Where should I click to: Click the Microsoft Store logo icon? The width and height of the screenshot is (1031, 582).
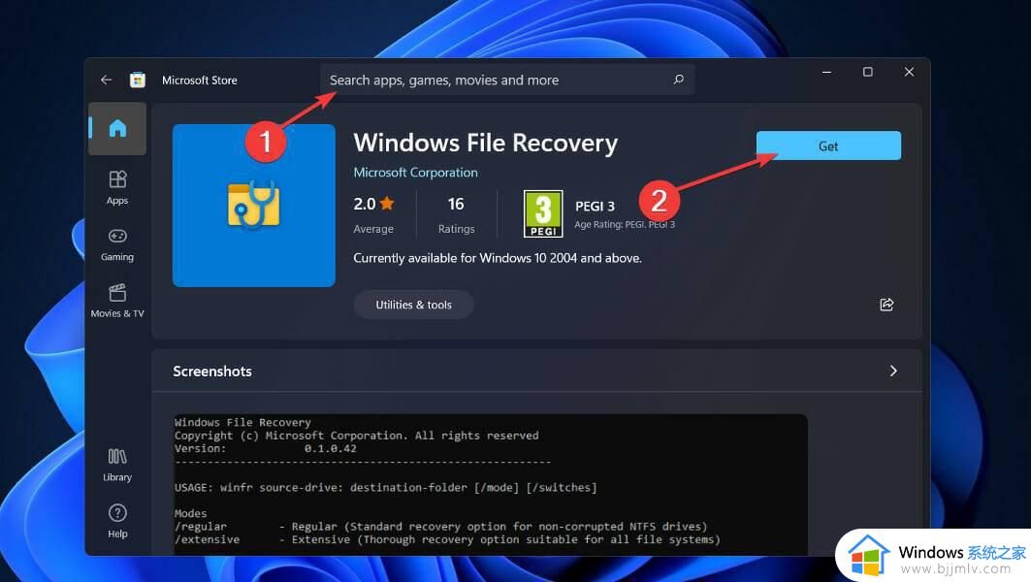click(138, 81)
